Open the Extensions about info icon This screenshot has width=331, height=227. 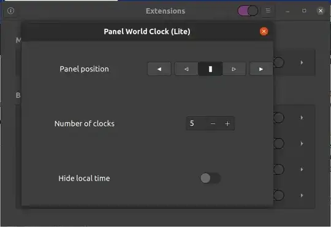(x=11, y=11)
